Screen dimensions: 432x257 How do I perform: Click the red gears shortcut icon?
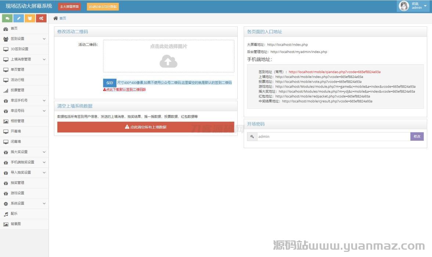(x=42, y=18)
